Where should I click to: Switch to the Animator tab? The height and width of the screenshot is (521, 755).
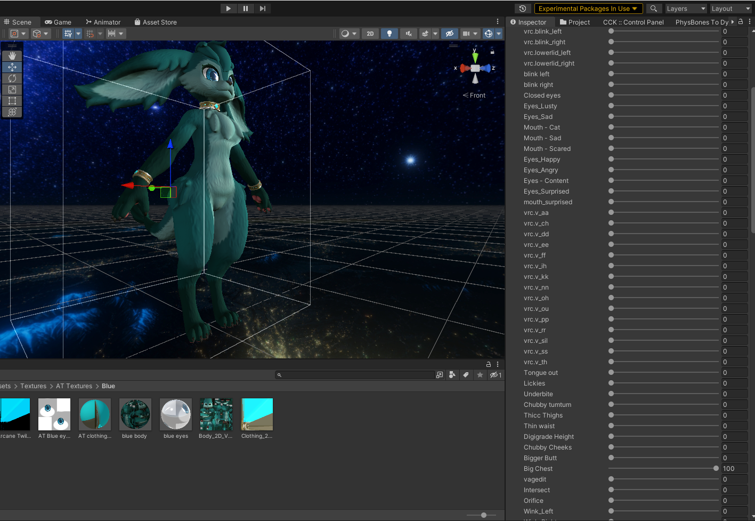(x=103, y=22)
